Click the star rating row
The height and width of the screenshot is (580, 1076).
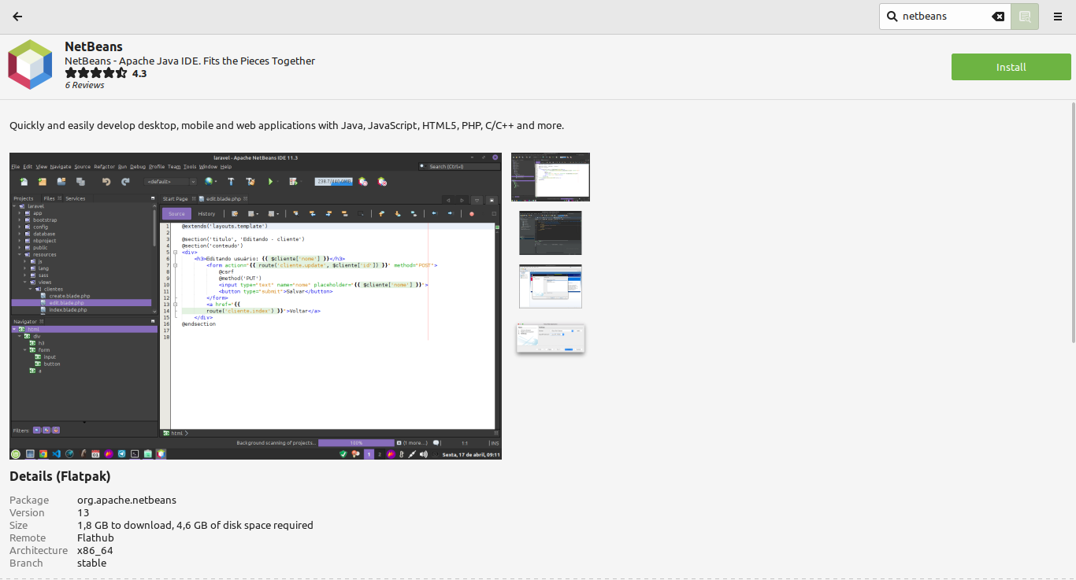95,73
